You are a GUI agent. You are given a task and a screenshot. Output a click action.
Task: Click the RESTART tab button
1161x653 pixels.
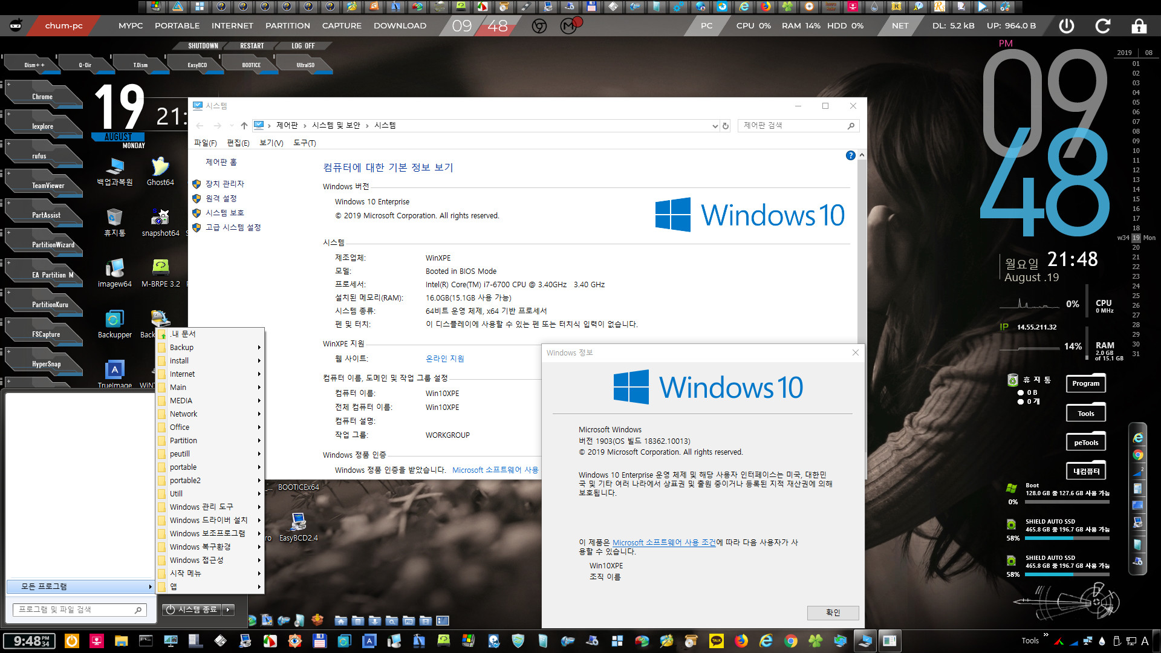coord(252,46)
